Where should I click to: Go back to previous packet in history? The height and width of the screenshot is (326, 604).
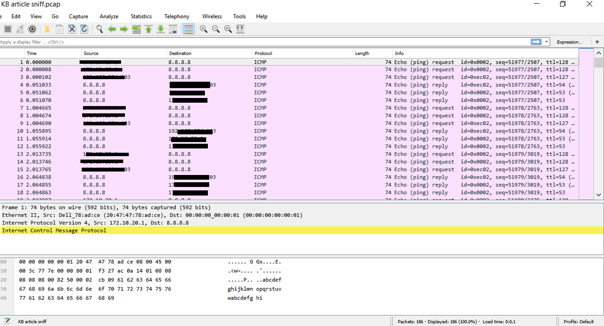pyautogui.click(x=112, y=29)
